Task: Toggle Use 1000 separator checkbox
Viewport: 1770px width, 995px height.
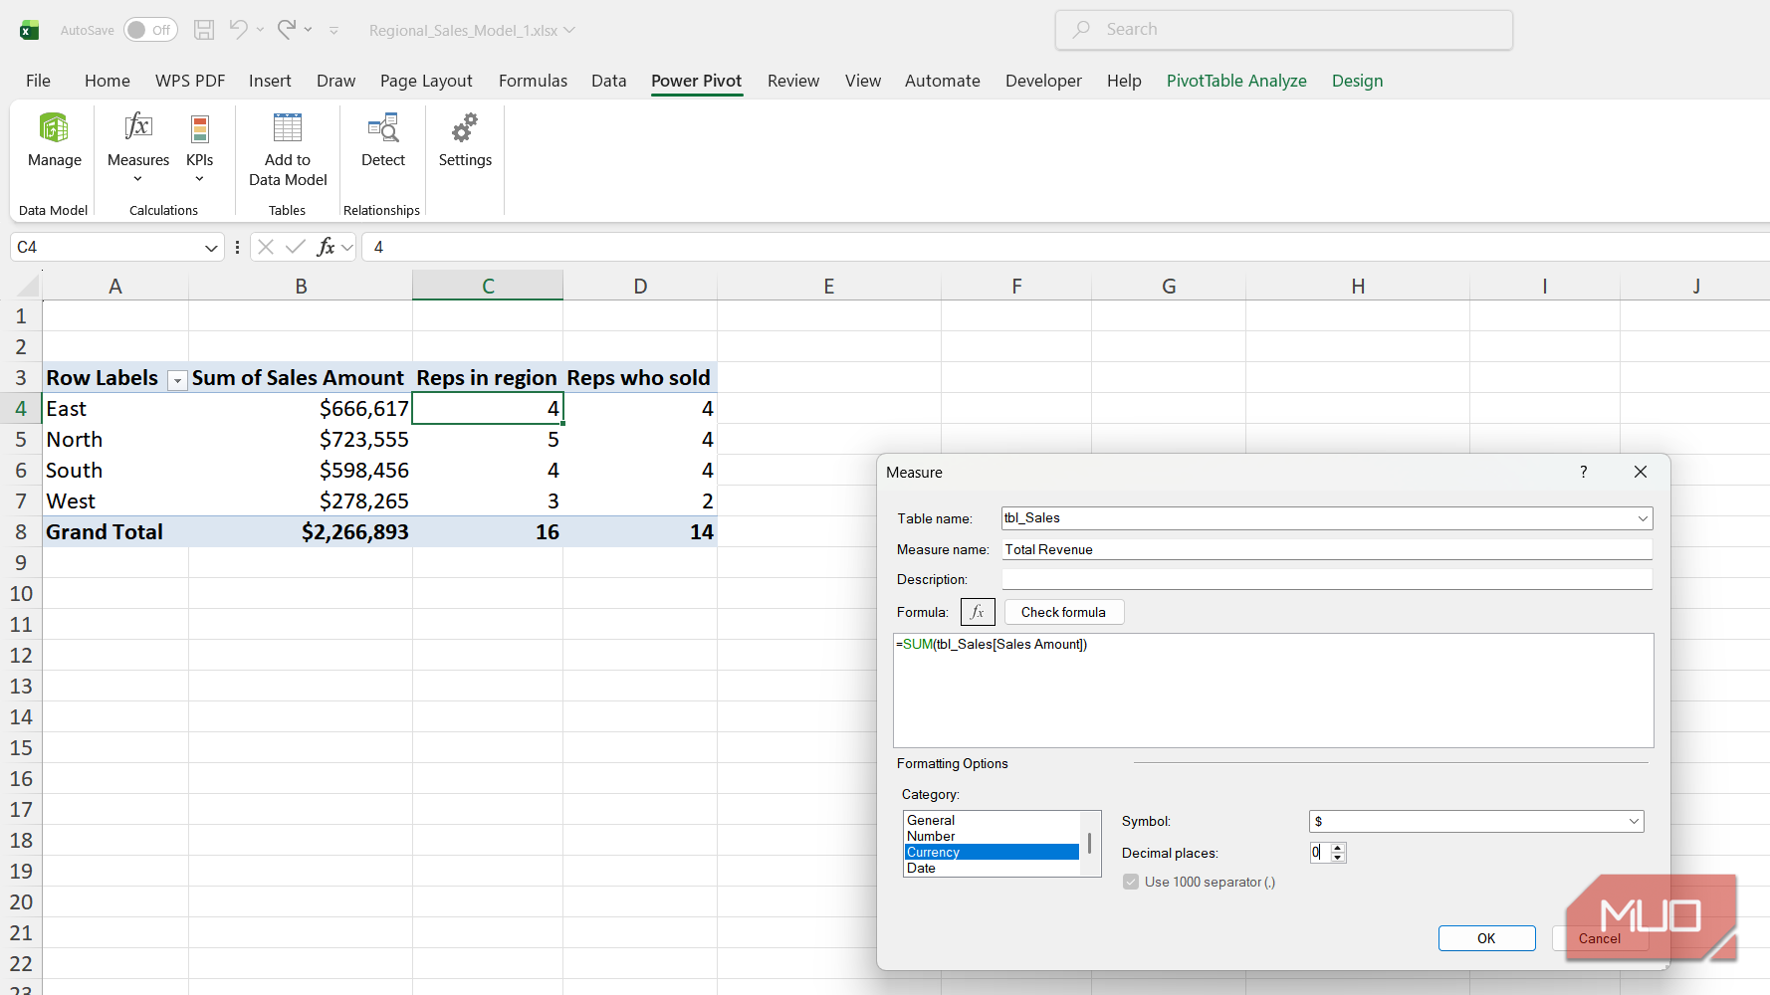Action: point(1131,882)
